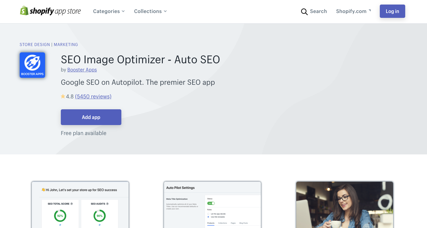Open the MARKETING category link

pyautogui.click(x=66, y=45)
